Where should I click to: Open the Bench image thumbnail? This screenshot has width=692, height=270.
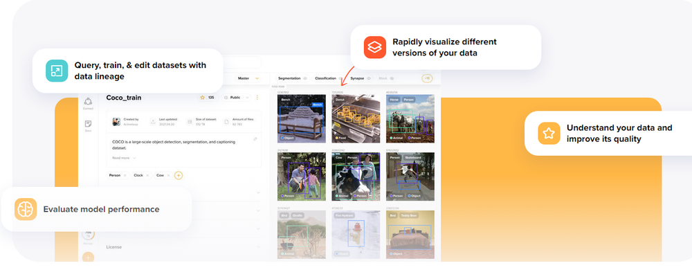(x=302, y=118)
